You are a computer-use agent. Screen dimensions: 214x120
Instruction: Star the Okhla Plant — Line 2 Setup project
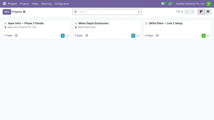146,23
